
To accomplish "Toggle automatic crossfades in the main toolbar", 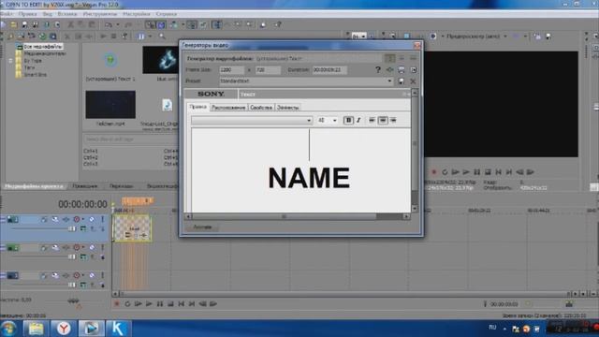I will click(161, 25).
